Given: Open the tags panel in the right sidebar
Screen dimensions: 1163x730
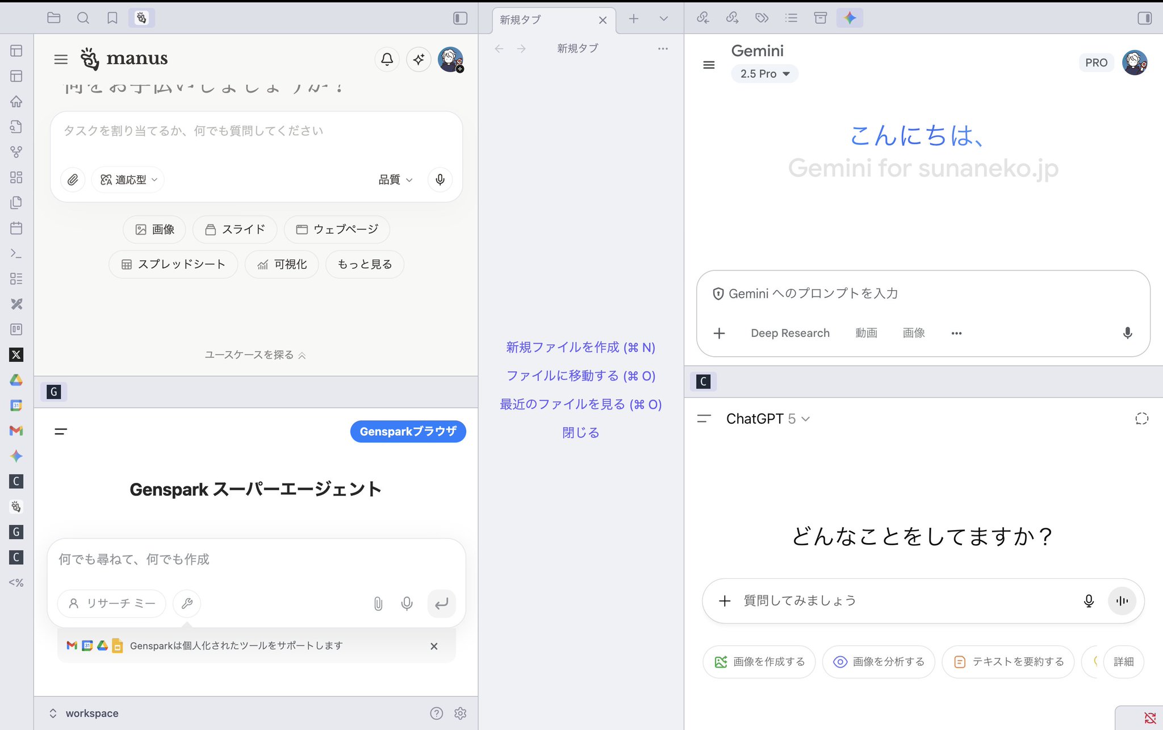Looking at the screenshot, I should coord(762,18).
